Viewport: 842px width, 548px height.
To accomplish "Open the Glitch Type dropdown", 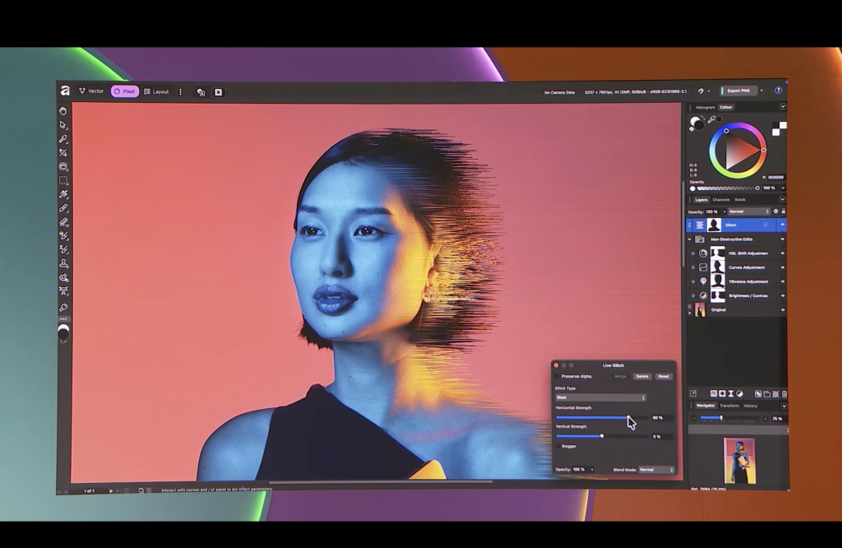I will [x=600, y=397].
